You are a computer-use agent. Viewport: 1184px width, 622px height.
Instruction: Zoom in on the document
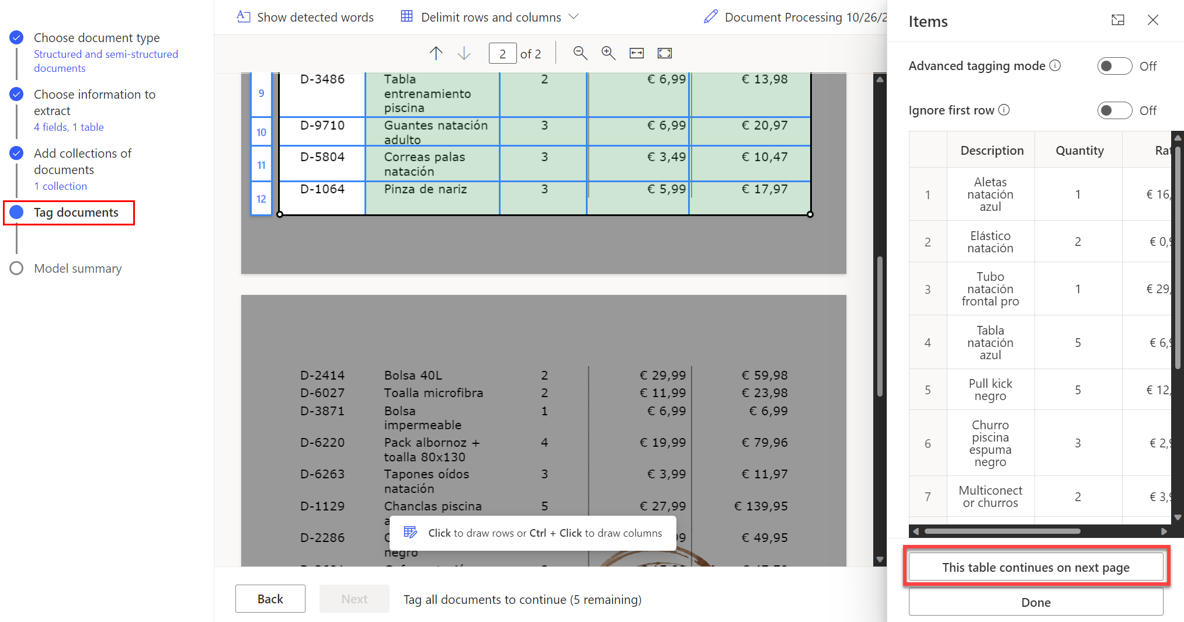[x=608, y=53]
